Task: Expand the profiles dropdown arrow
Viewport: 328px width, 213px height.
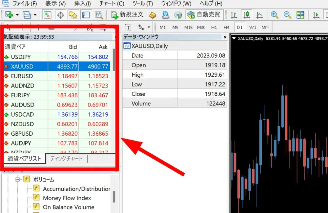Action: (35, 15)
